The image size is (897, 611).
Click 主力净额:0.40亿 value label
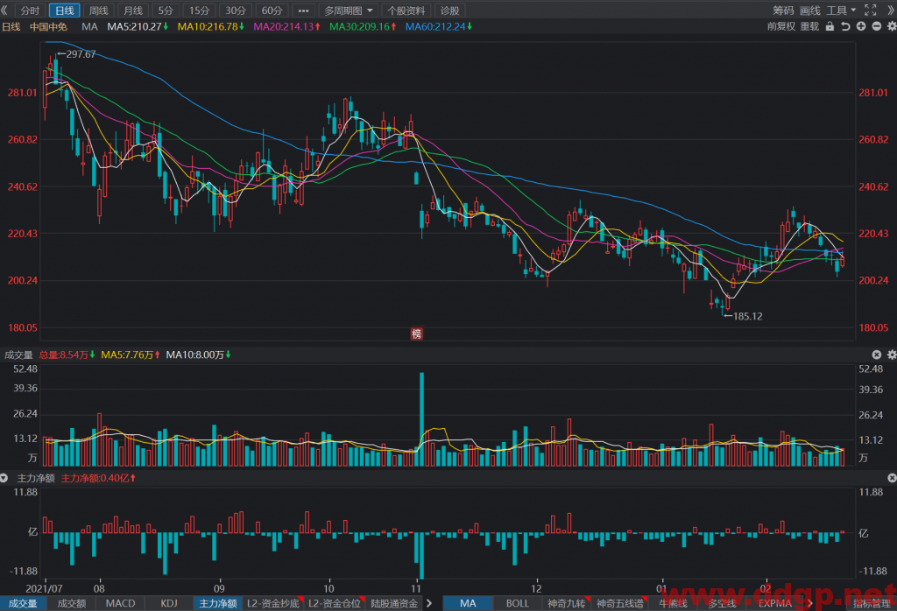[98, 478]
